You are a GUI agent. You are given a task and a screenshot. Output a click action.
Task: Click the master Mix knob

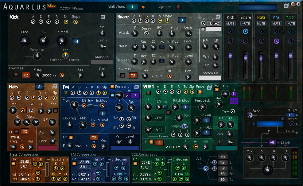point(250,158)
